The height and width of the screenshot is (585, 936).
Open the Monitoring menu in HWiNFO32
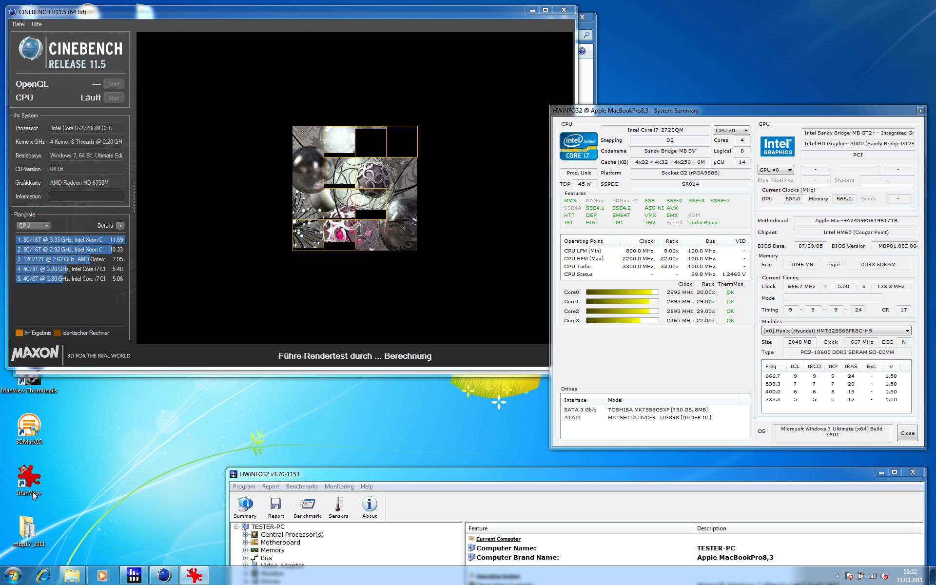(x=339, y=487)
